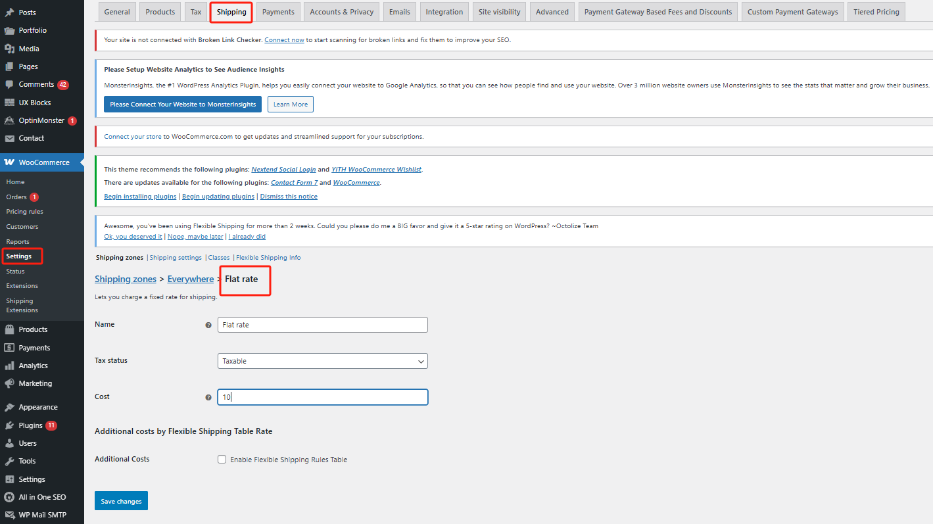Click the Payments icon in the sidebar
The image size is (933, 524).
tap(9, 348)
